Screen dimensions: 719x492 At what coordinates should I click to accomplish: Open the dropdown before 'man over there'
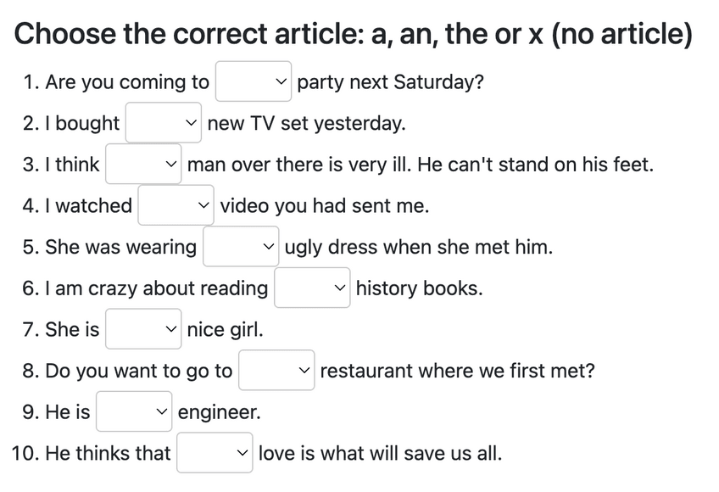pyautogui.click(x=143, y=164)
